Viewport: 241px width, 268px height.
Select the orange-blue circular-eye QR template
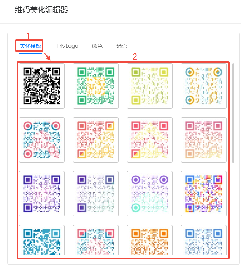point(204,86)
